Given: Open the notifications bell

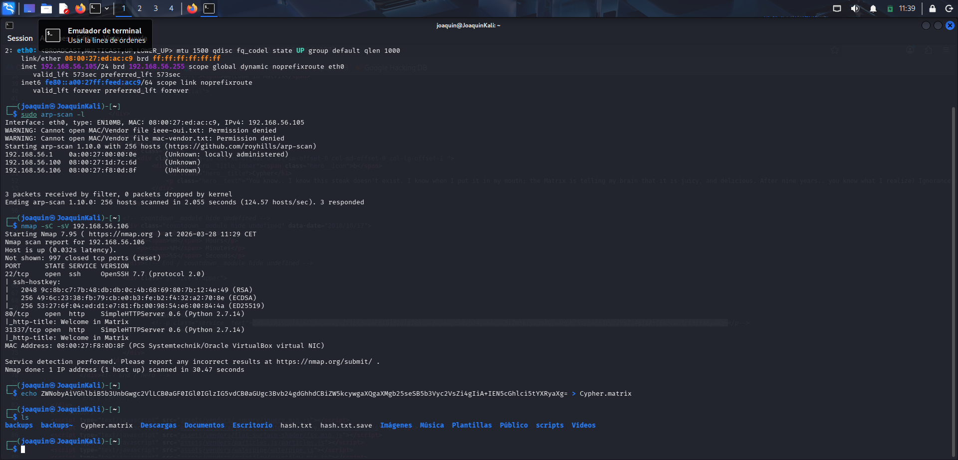Looking at the screenshot, I should (x=873, y=8).
